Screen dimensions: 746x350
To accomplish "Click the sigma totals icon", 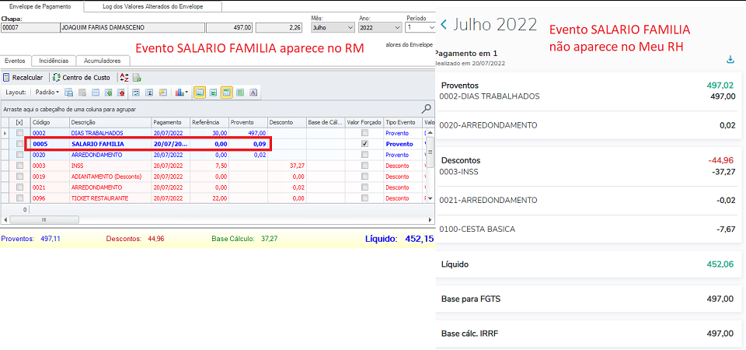I will click(x=149, y=93).
